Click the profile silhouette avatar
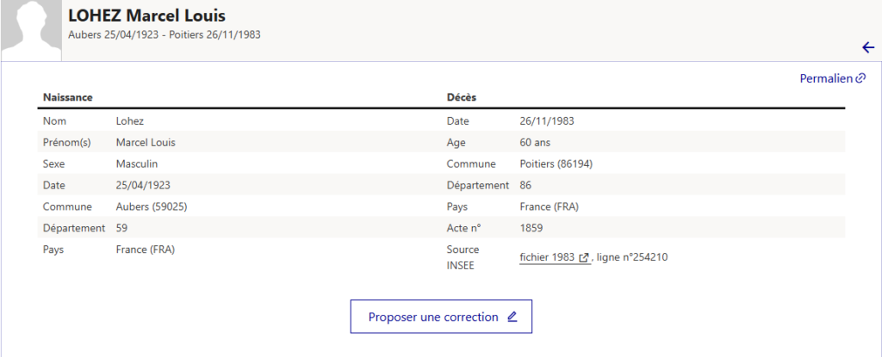This screenshot has height=357, width=882. click(x=30, y=30)
